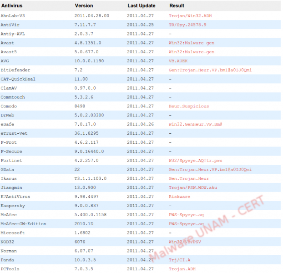Screen dimensions: 283x273
Task: Click the PCTools antivirus name
Action: click(10, 269)
